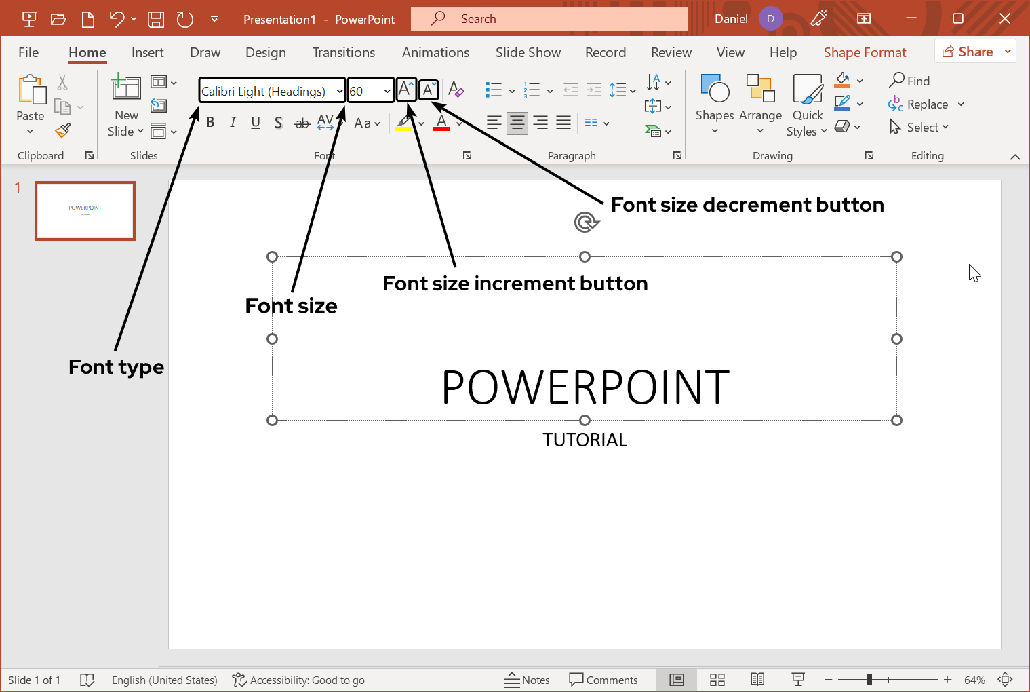The image size is (1030, 692).
Task: Center align the selected text
Action: (x=517, y=123)
